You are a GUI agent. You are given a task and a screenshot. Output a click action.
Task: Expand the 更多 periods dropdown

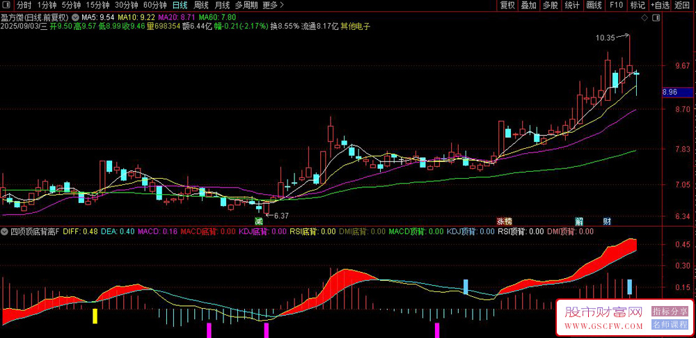273,6
